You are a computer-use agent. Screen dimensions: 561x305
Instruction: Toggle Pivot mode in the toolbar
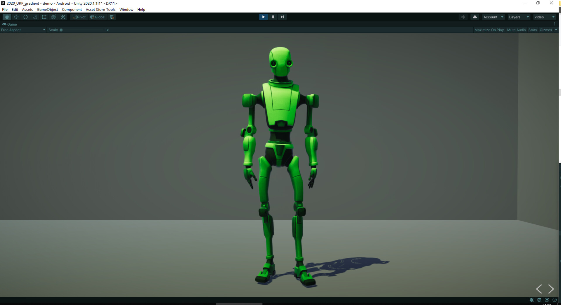click(79, 17)
